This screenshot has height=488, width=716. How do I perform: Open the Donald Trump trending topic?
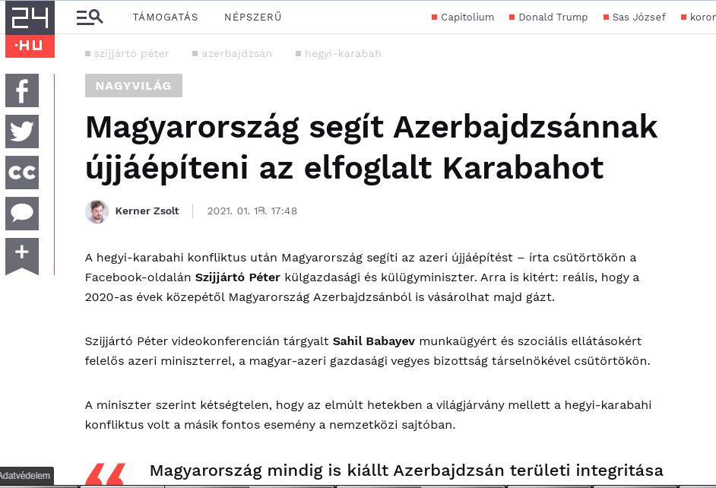point(549,17)
